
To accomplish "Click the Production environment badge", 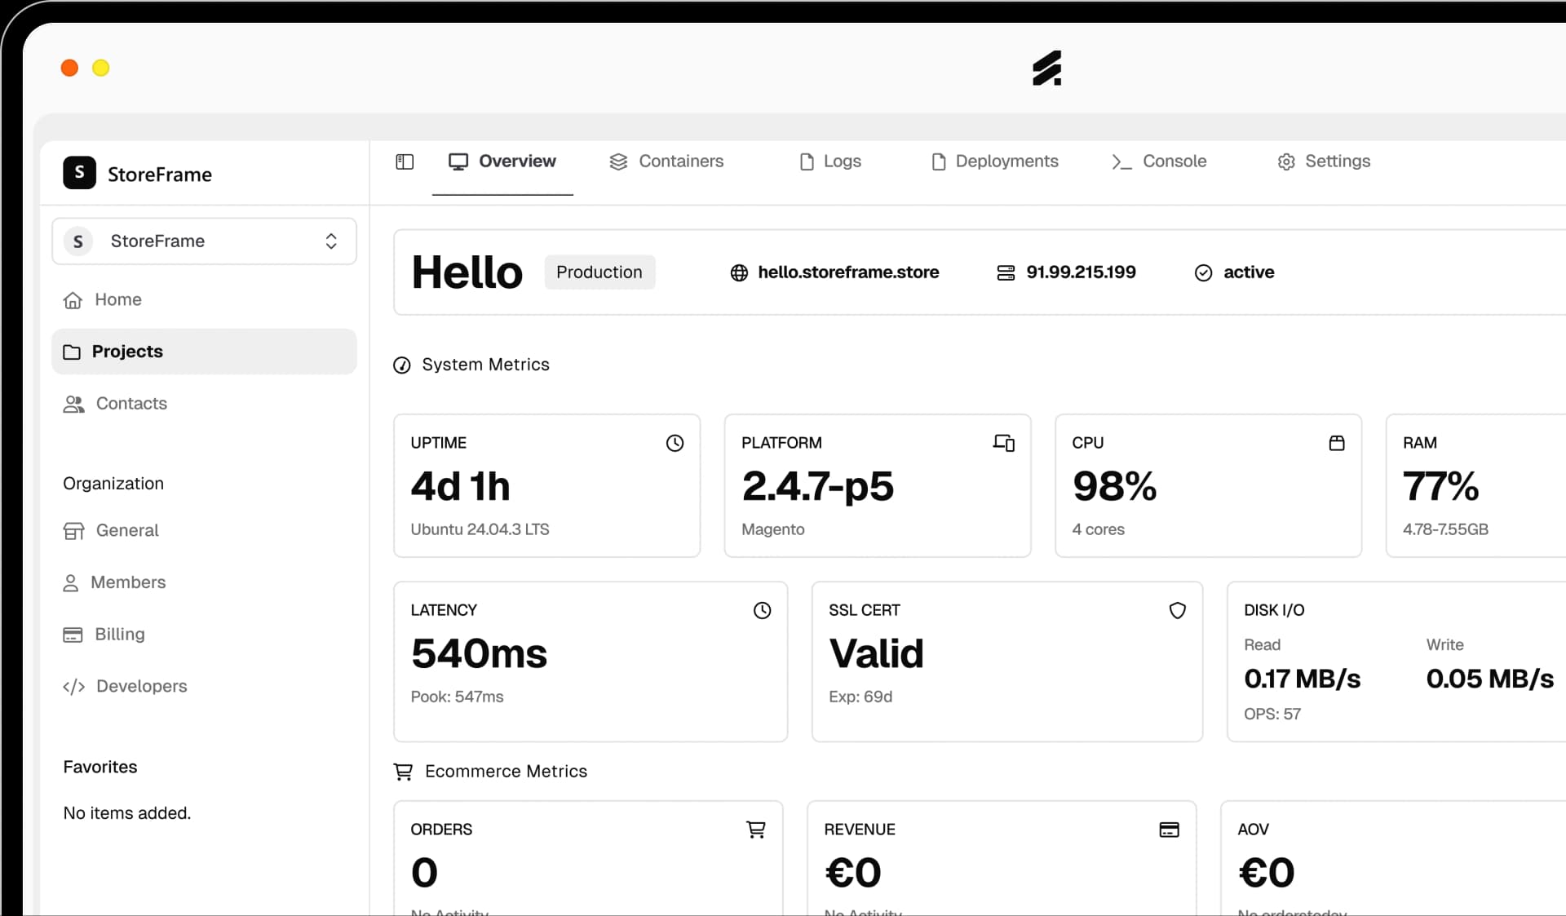I will pyautogui.click(x=599, y=272).
